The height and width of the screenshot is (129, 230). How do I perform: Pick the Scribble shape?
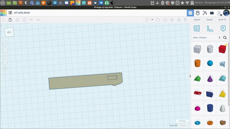coord(222,64)
